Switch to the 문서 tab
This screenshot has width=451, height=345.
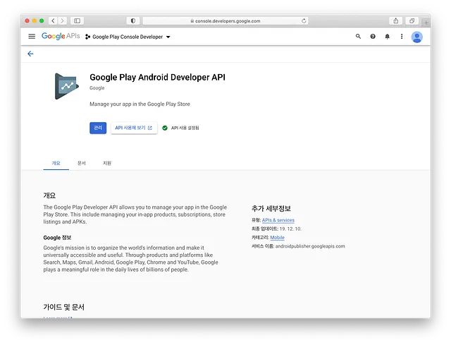82,163
